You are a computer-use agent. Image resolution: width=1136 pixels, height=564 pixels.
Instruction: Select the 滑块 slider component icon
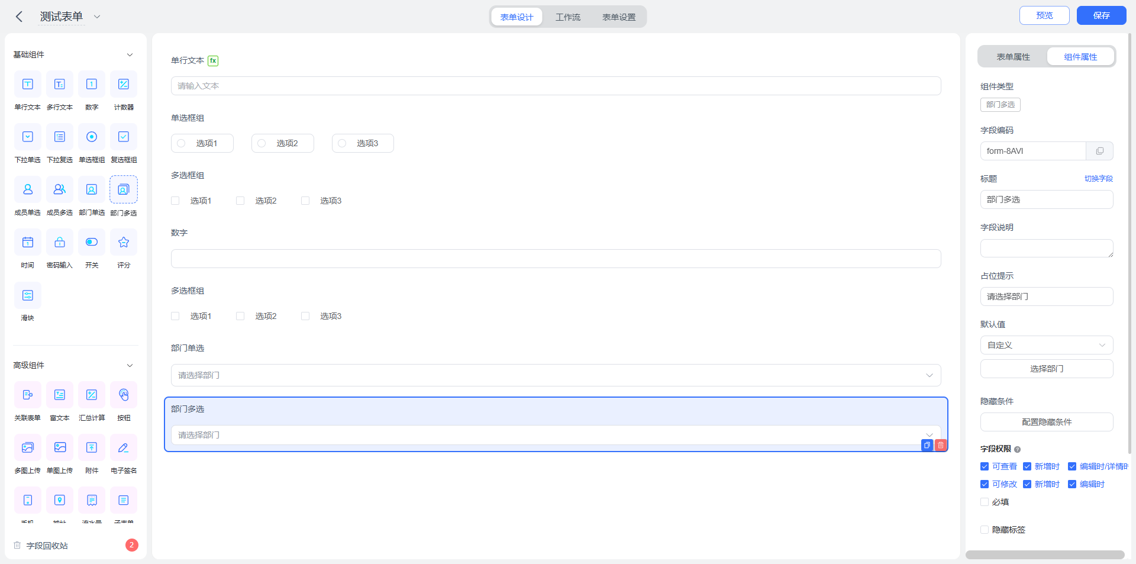coord(27,295)
